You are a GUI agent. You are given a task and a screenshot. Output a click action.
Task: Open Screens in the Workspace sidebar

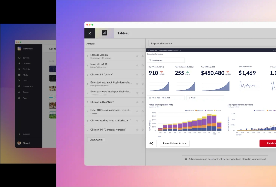tap(26, 58)
